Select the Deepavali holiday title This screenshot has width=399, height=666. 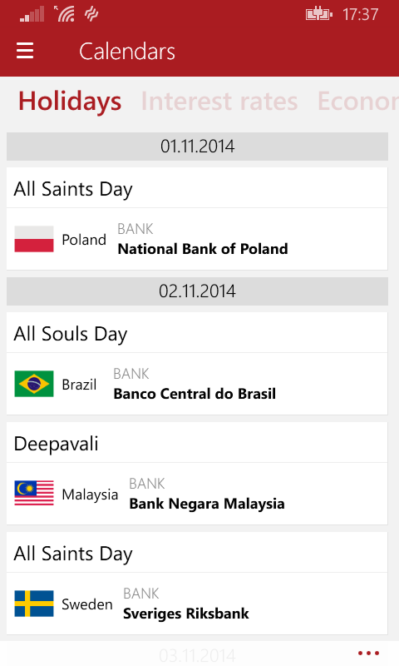coord(56,445)
